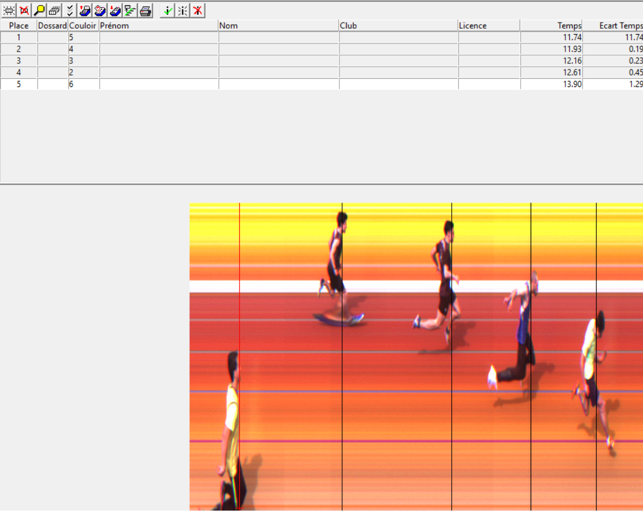The width and height of the screenshot is (643, 511).
Task: Click the black marker line on the runner in dark kit, second lane
Action: (x=451, y=356)
